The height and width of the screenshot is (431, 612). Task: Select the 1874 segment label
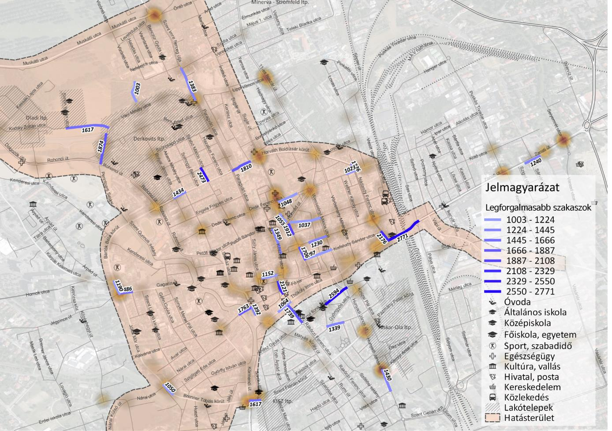click(101, 147)
